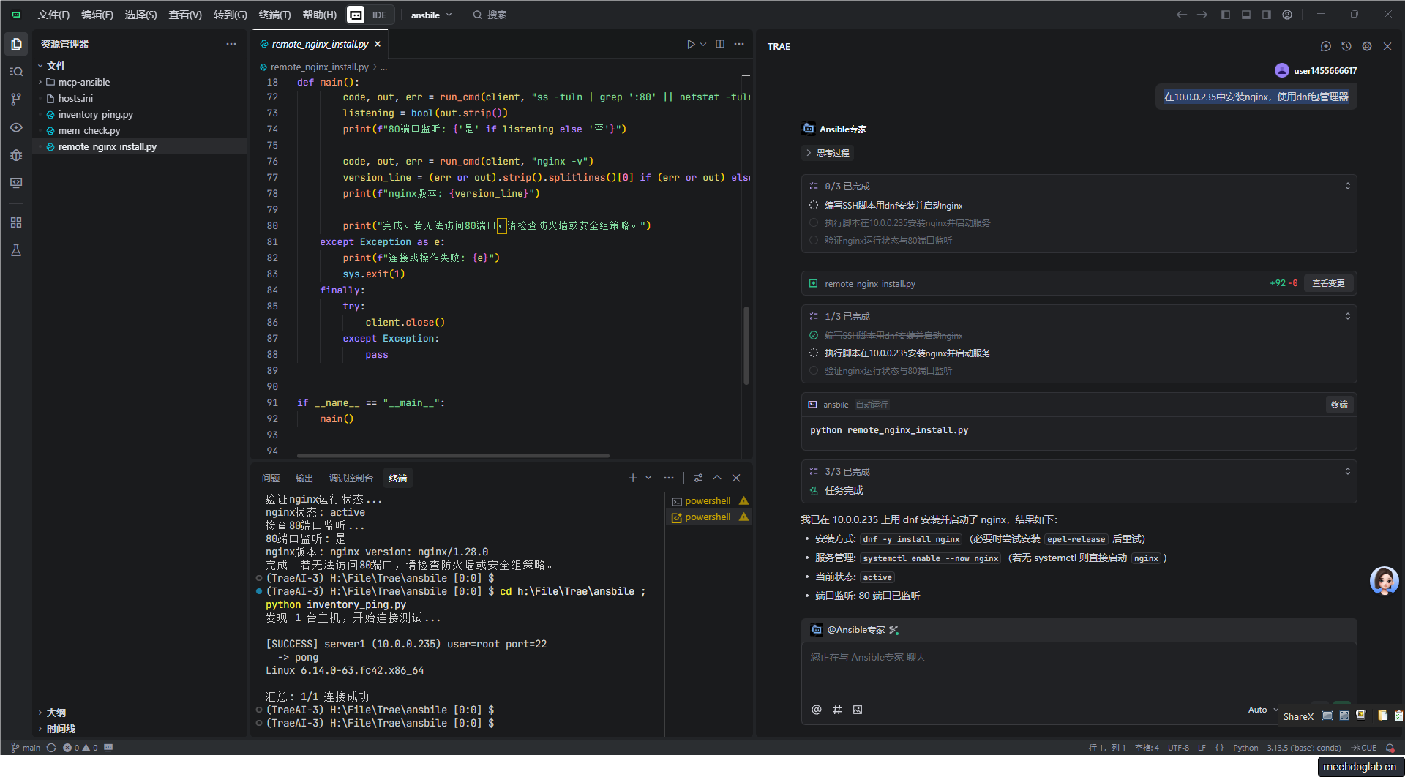Click the 查看变更 button

[1327, 283]
